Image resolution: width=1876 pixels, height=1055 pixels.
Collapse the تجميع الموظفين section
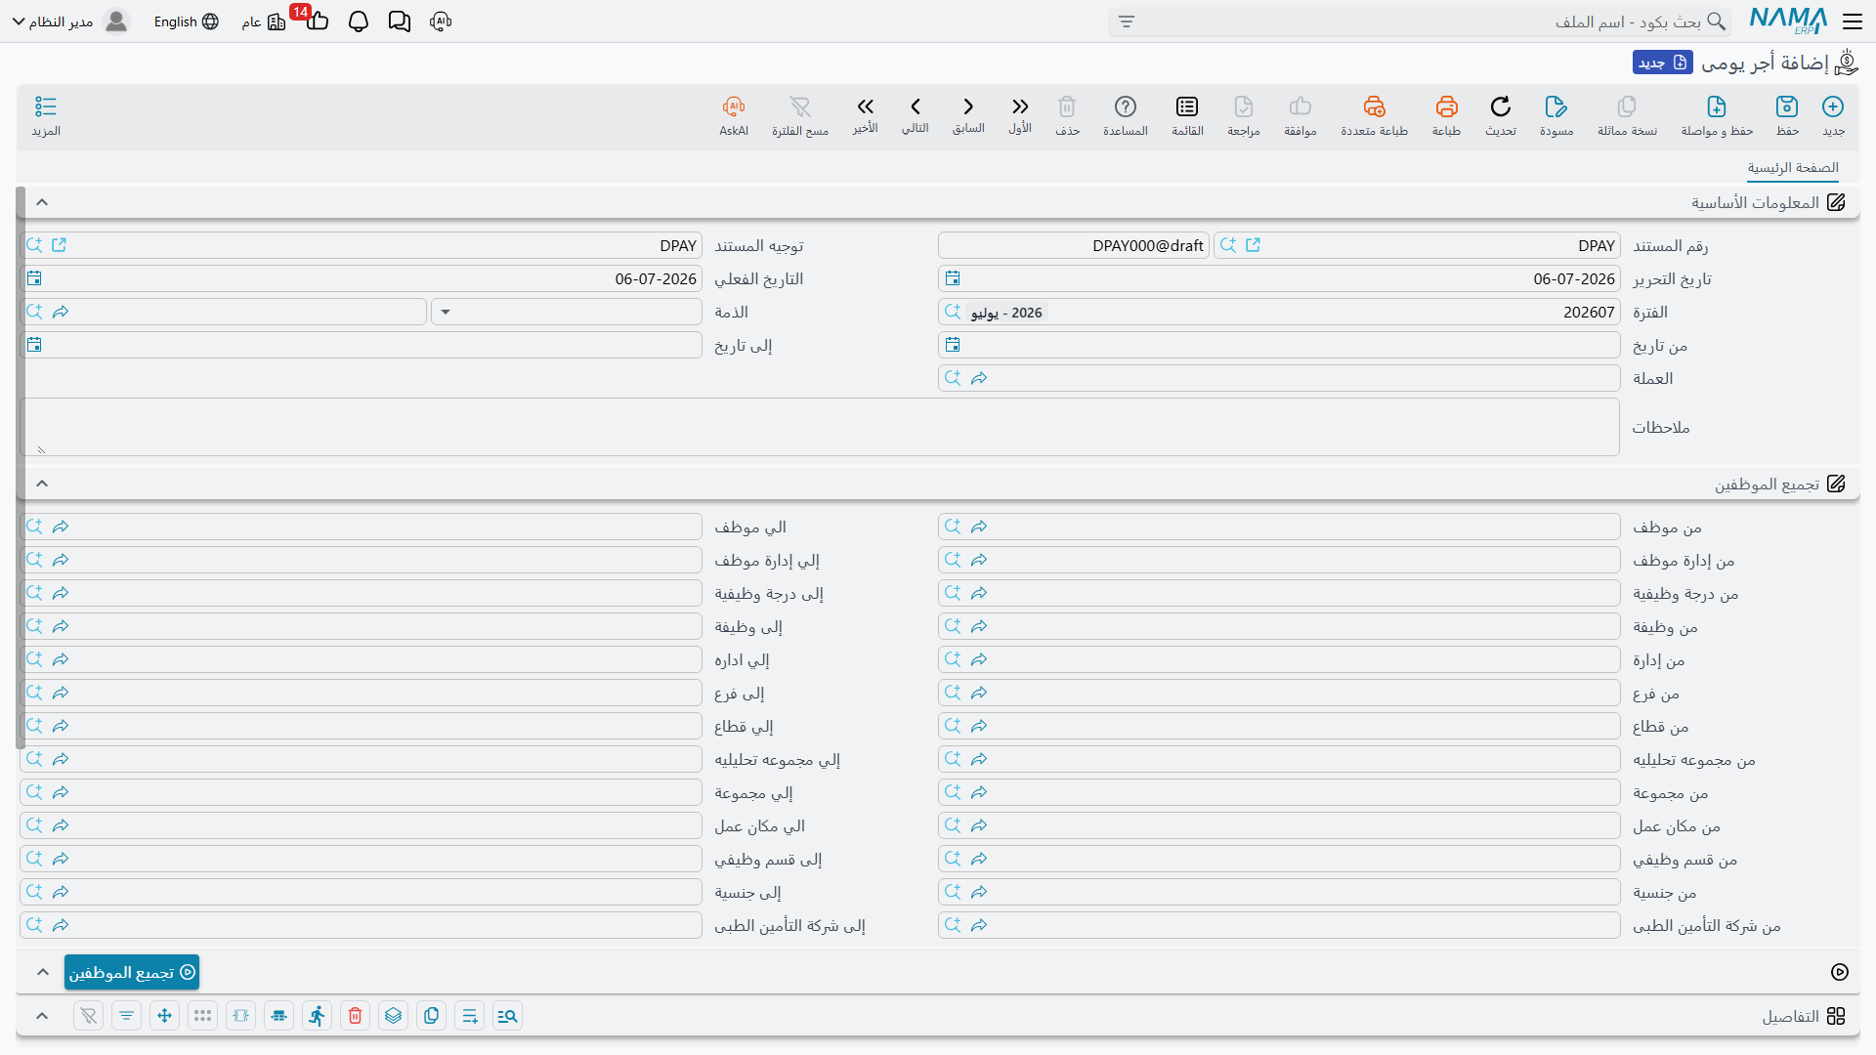tap(42, 484)
